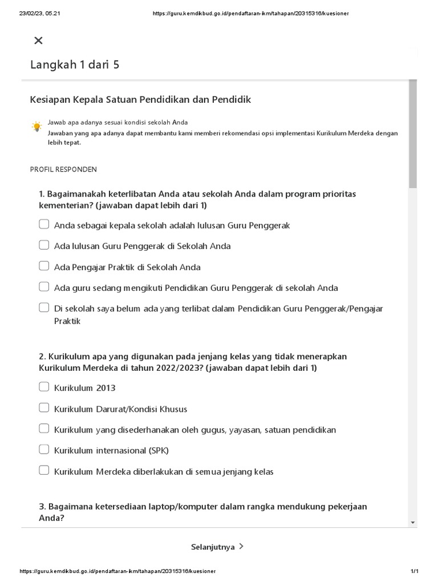Tick 'Ada Pengajar Praktik di Sekolah Anda'

pos(44,266)
